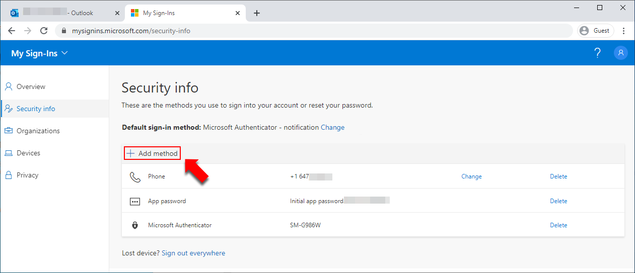Delete the Phone method
Viewport: 635px width, 273px height.
pos(558,176)
